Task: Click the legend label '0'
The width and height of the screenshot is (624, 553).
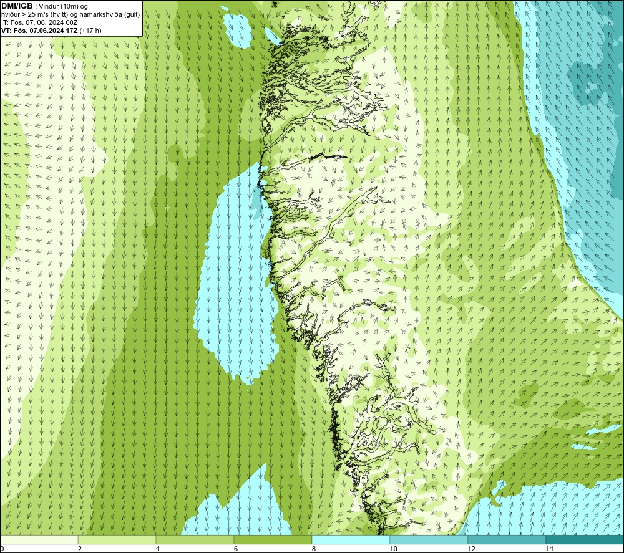Action: coord(2,549)
